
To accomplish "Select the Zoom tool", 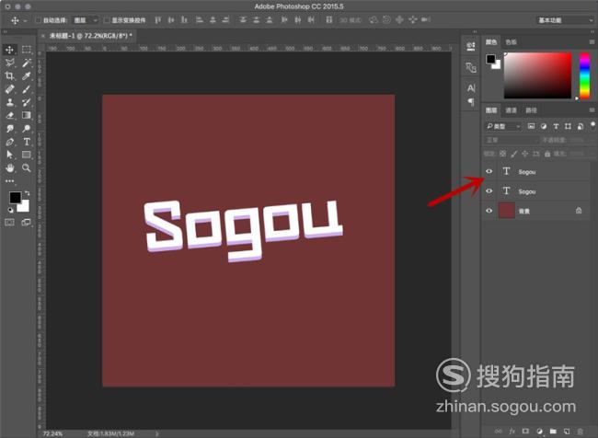I will pyautogui.click(x=27, y=167).
